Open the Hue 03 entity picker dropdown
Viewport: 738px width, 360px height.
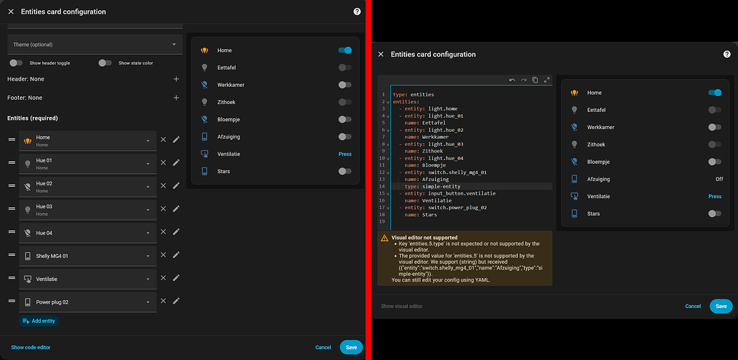(88, 210)
